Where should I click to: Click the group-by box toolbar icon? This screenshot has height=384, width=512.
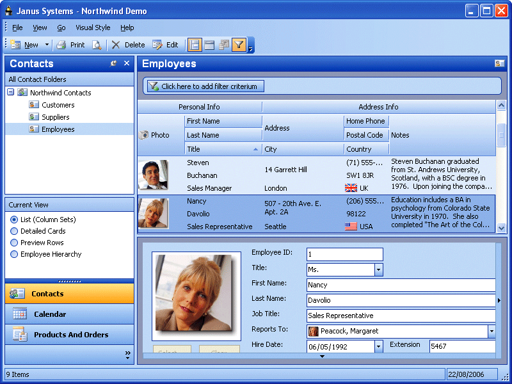pyautogui.click(x=224, y=45)
